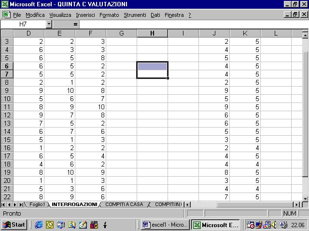Select column H by its header
Viewport: 309px width, 231px height.
(152, 33)
